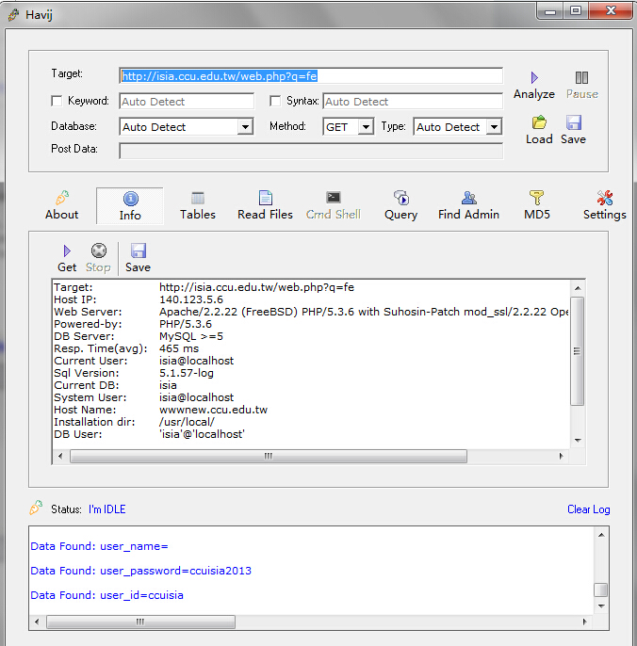Open the MD5 tab

[537, 205]
